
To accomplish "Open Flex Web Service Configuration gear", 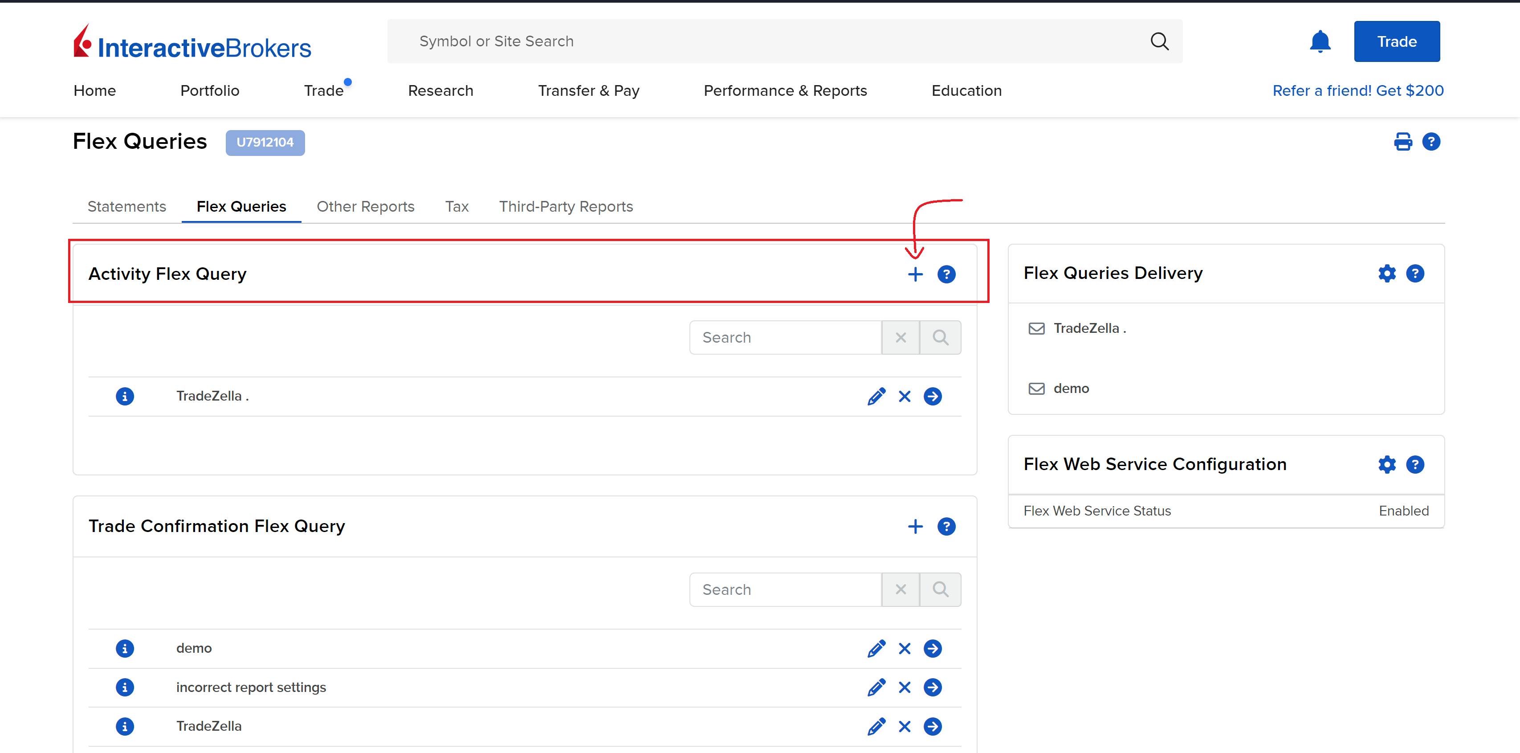I will (x=1386, y=465).
